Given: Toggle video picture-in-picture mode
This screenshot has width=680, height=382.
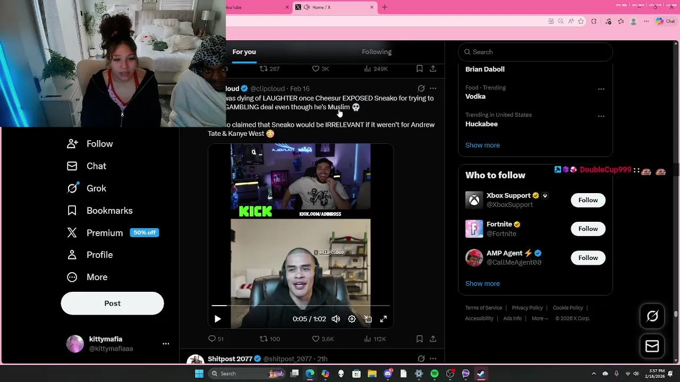Looking at the screenshot, I should point(368,319).
